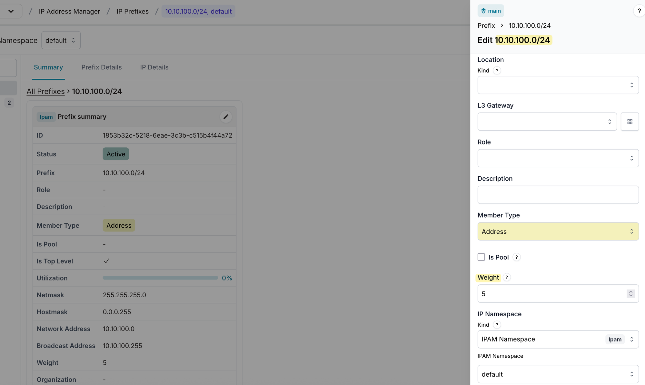
Task: Go to IP Prefixes breadcrumb
Action: point(133,12)
